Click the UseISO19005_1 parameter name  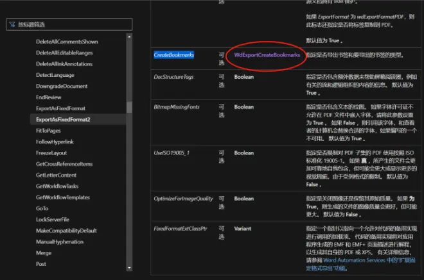pos(172,153)
